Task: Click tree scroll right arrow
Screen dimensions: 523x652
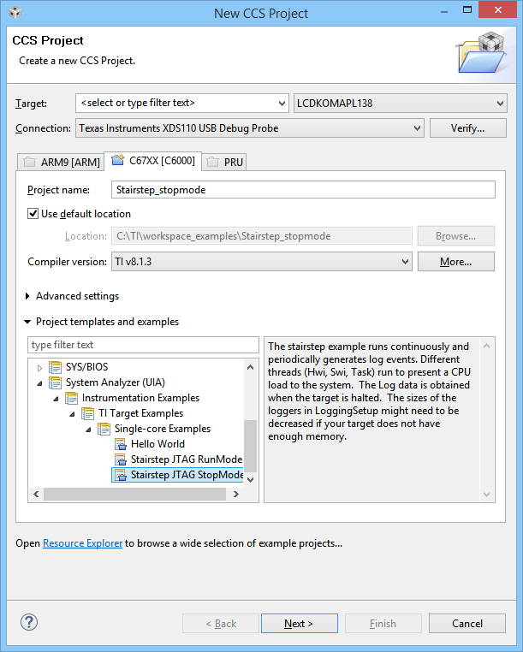Action: coord(236,494)
